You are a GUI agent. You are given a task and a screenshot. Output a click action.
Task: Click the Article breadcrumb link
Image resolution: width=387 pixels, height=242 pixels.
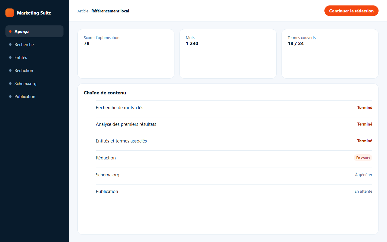point(83,11)
